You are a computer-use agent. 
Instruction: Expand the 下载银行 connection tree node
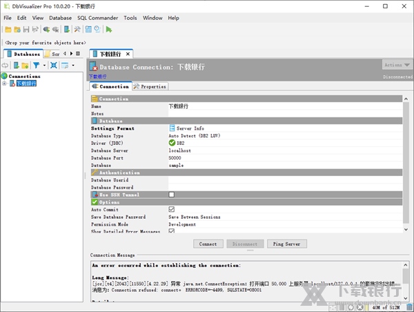pyautogui.click(x=5, y=84)
